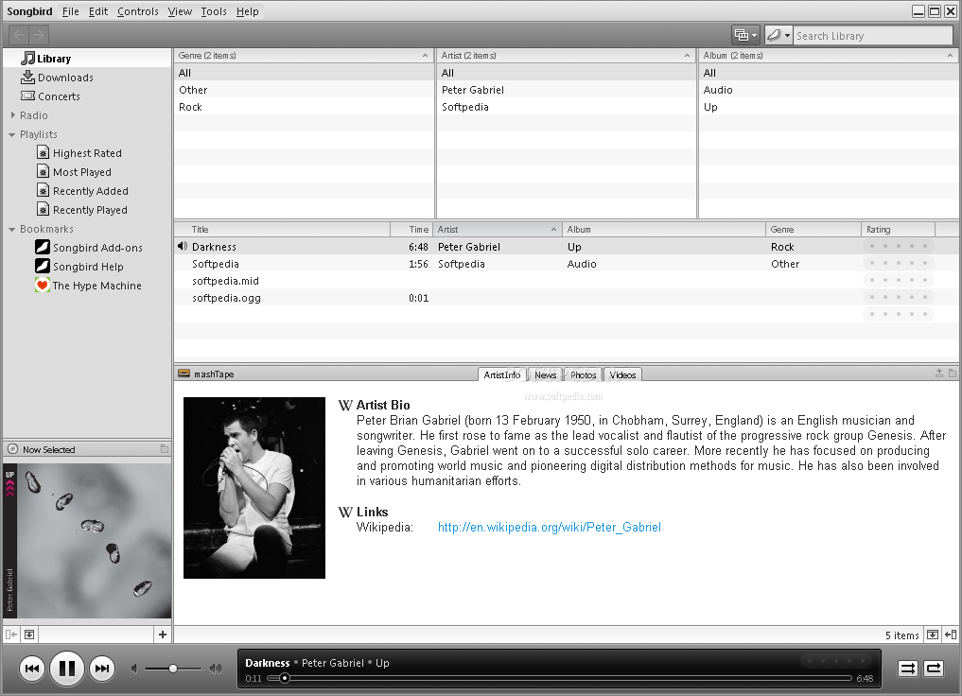
Task: Go back with the left arrow button
Action: click(x=18, y=35)
